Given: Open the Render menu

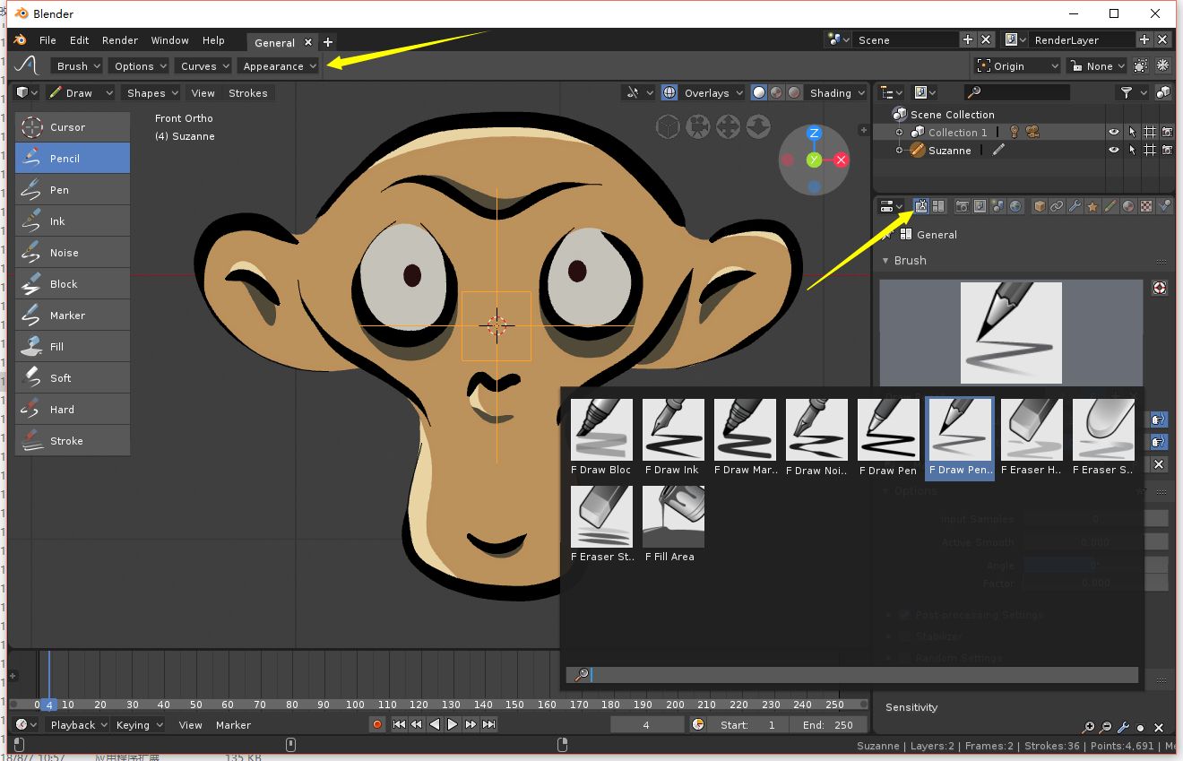Looking at the screenshot, I should [x=119, y=40].
